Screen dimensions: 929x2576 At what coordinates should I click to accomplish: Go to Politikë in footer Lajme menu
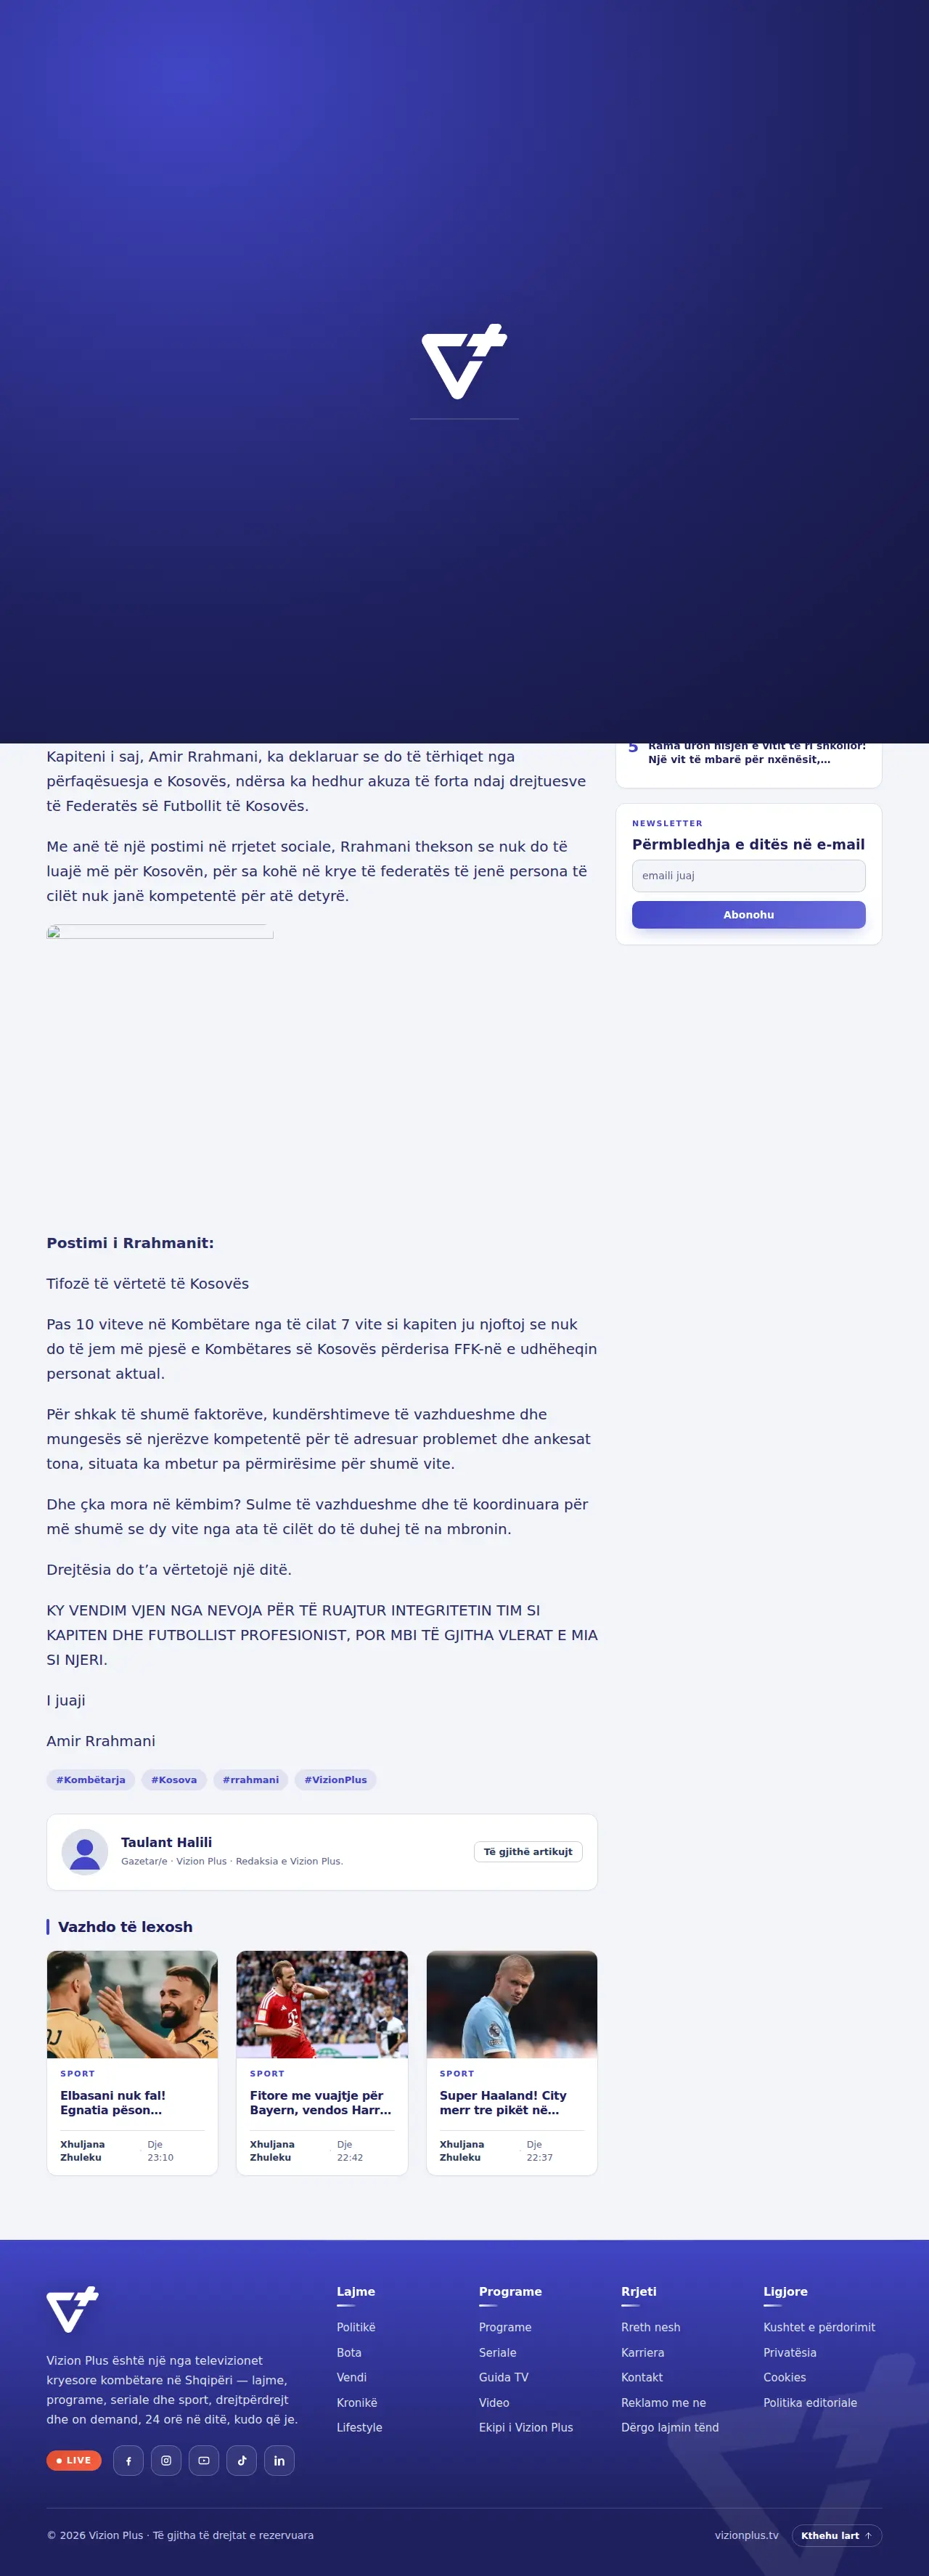(x=356, y=2327)
